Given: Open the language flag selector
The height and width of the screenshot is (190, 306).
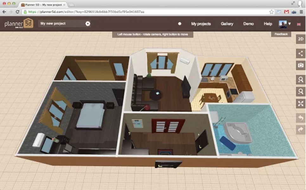Looking at the screenshot, I should tap(298, 24).
